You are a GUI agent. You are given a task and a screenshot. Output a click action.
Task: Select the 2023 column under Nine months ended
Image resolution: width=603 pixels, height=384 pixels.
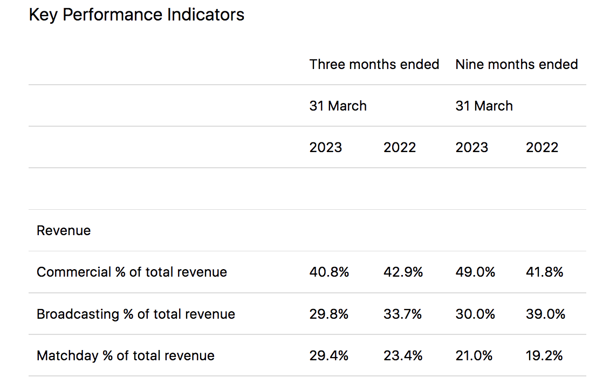[x=472, y=147]
